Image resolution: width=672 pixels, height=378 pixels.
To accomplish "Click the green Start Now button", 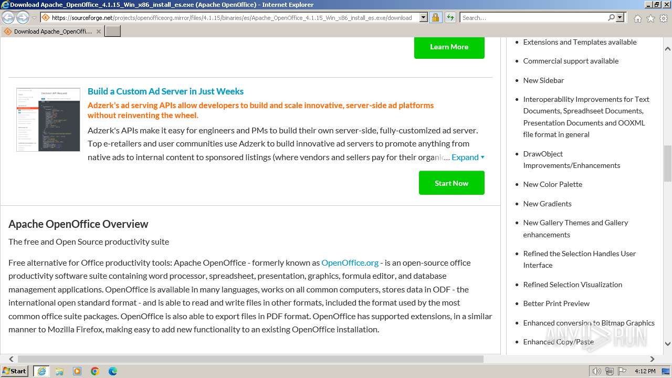I will click(451, 183).
